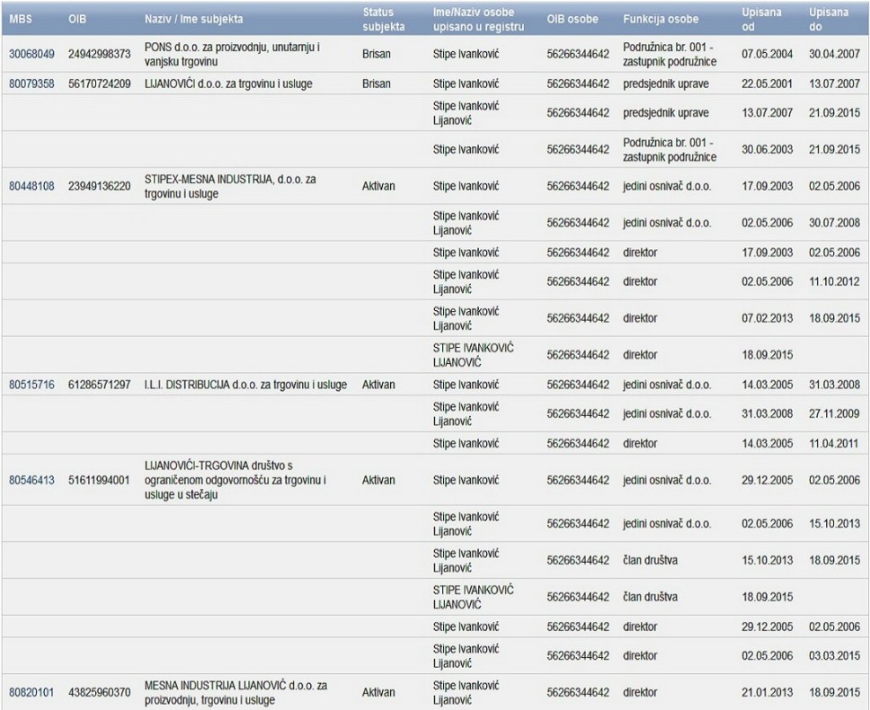Screen dimensions: 870x710
Task: Click 'LIJANOVIĆI d.o.o. za trgovinu i usluge' name
Action: pos(228,84)
